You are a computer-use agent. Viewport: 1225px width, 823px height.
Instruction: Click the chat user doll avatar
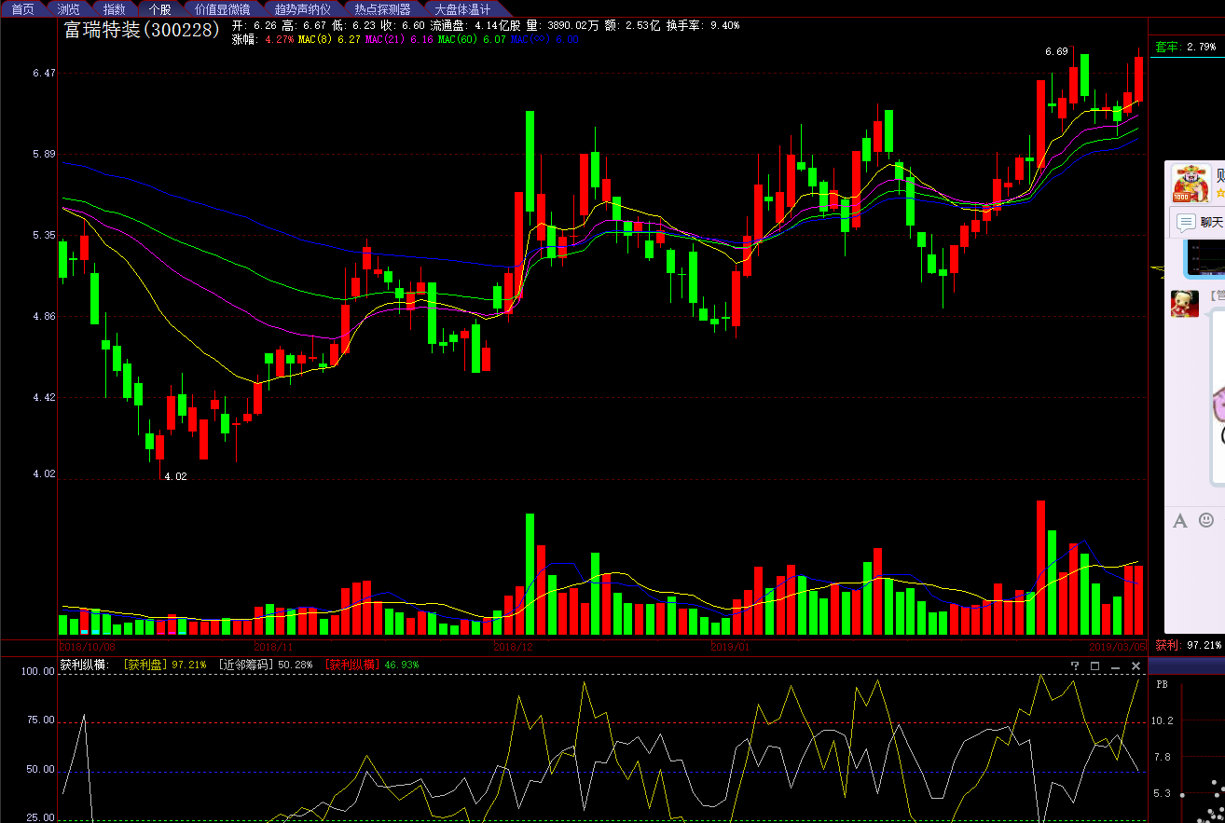coord(1185,303)
